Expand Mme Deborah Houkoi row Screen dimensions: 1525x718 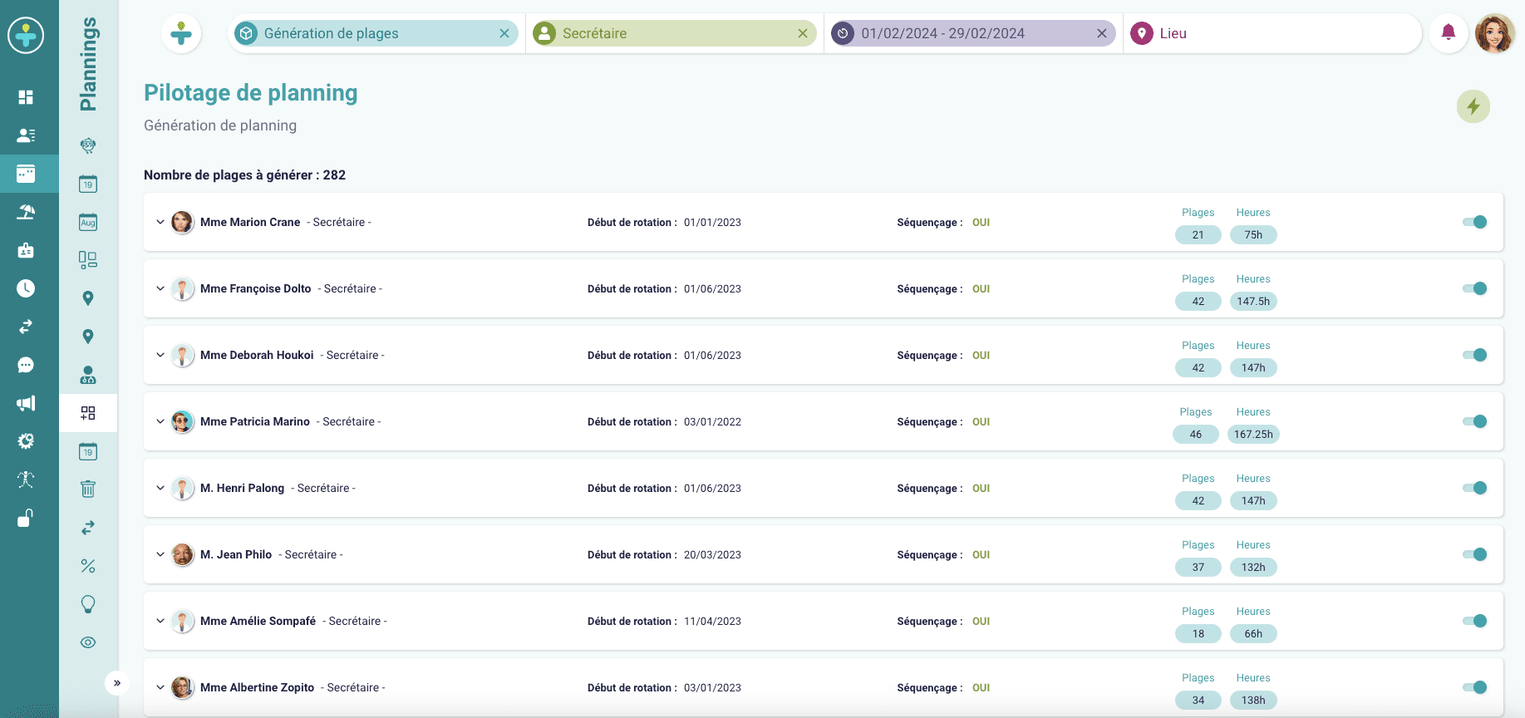tap(160, 355)
